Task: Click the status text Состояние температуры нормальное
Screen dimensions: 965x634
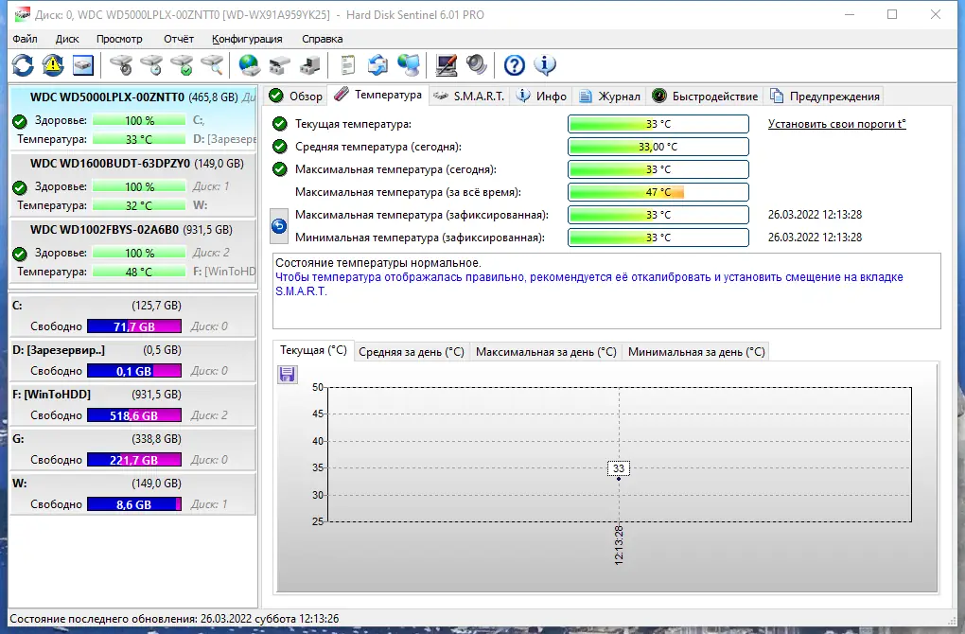Action: [377, 263]
